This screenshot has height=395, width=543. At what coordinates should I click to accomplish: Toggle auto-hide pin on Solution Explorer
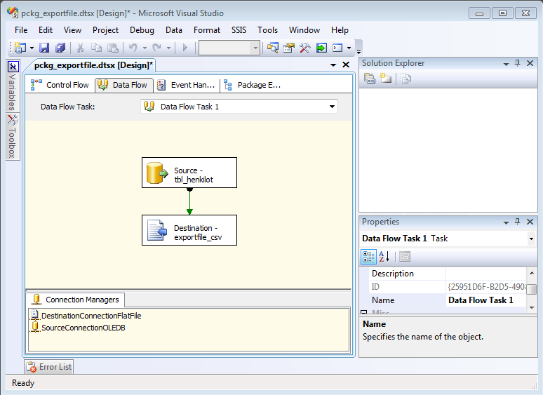(x=517, y=63)
